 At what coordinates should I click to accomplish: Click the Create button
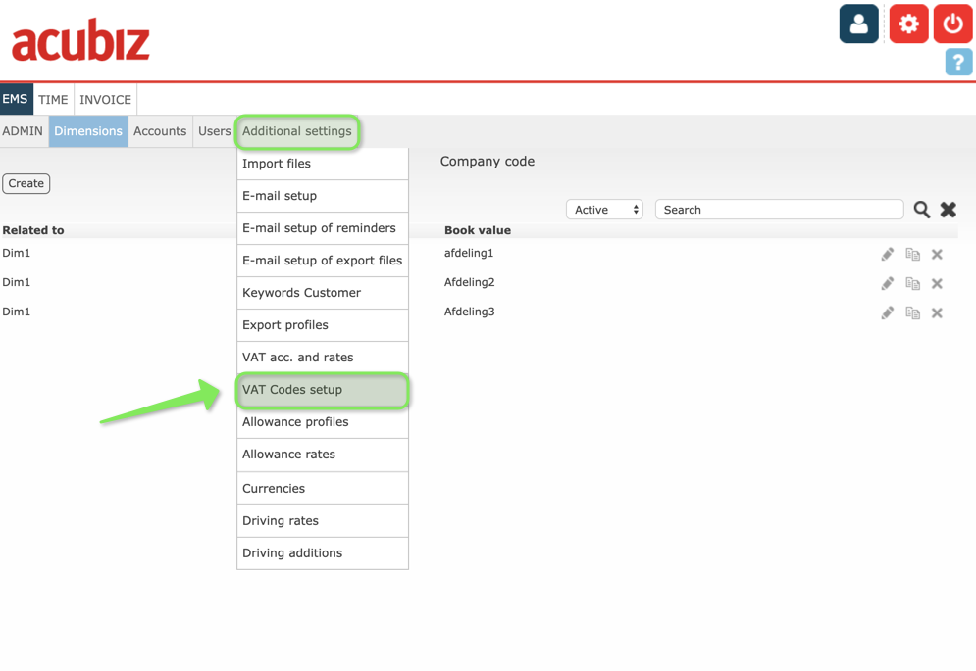coord(26,183)
